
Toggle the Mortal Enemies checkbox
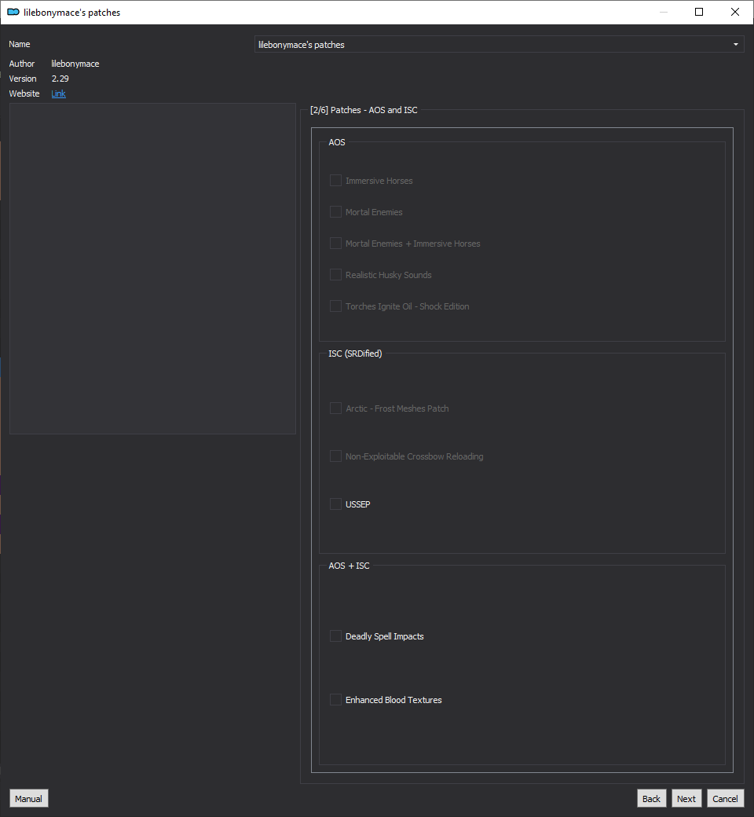[335, 212]
